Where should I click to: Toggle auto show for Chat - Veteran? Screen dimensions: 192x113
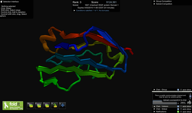click(x=181, y=106)
